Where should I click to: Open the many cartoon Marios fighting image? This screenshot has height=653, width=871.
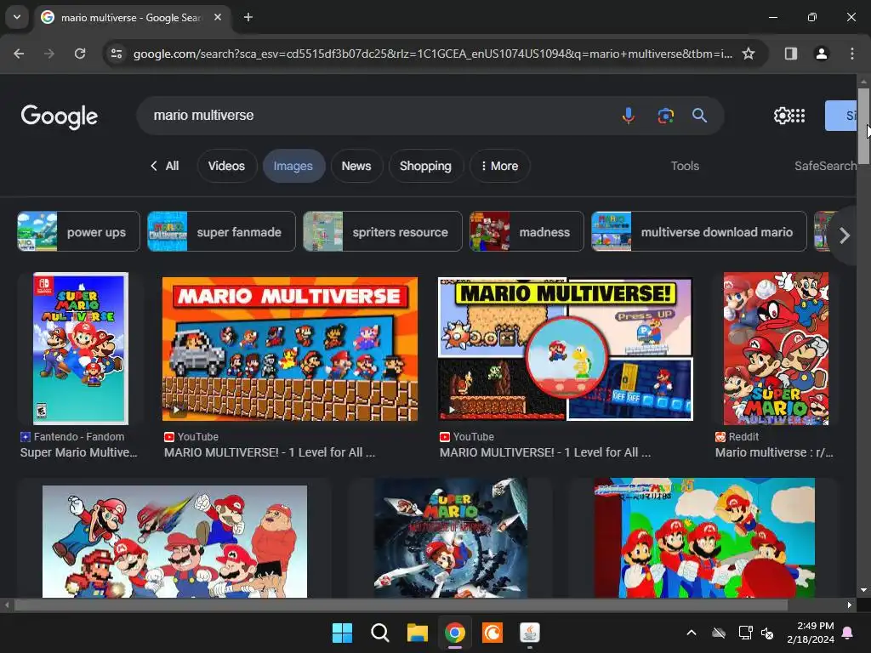174,542
